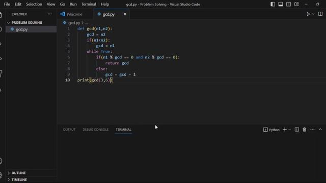
Task: Click the 'while True:' code line
Action: pos(99,51)
